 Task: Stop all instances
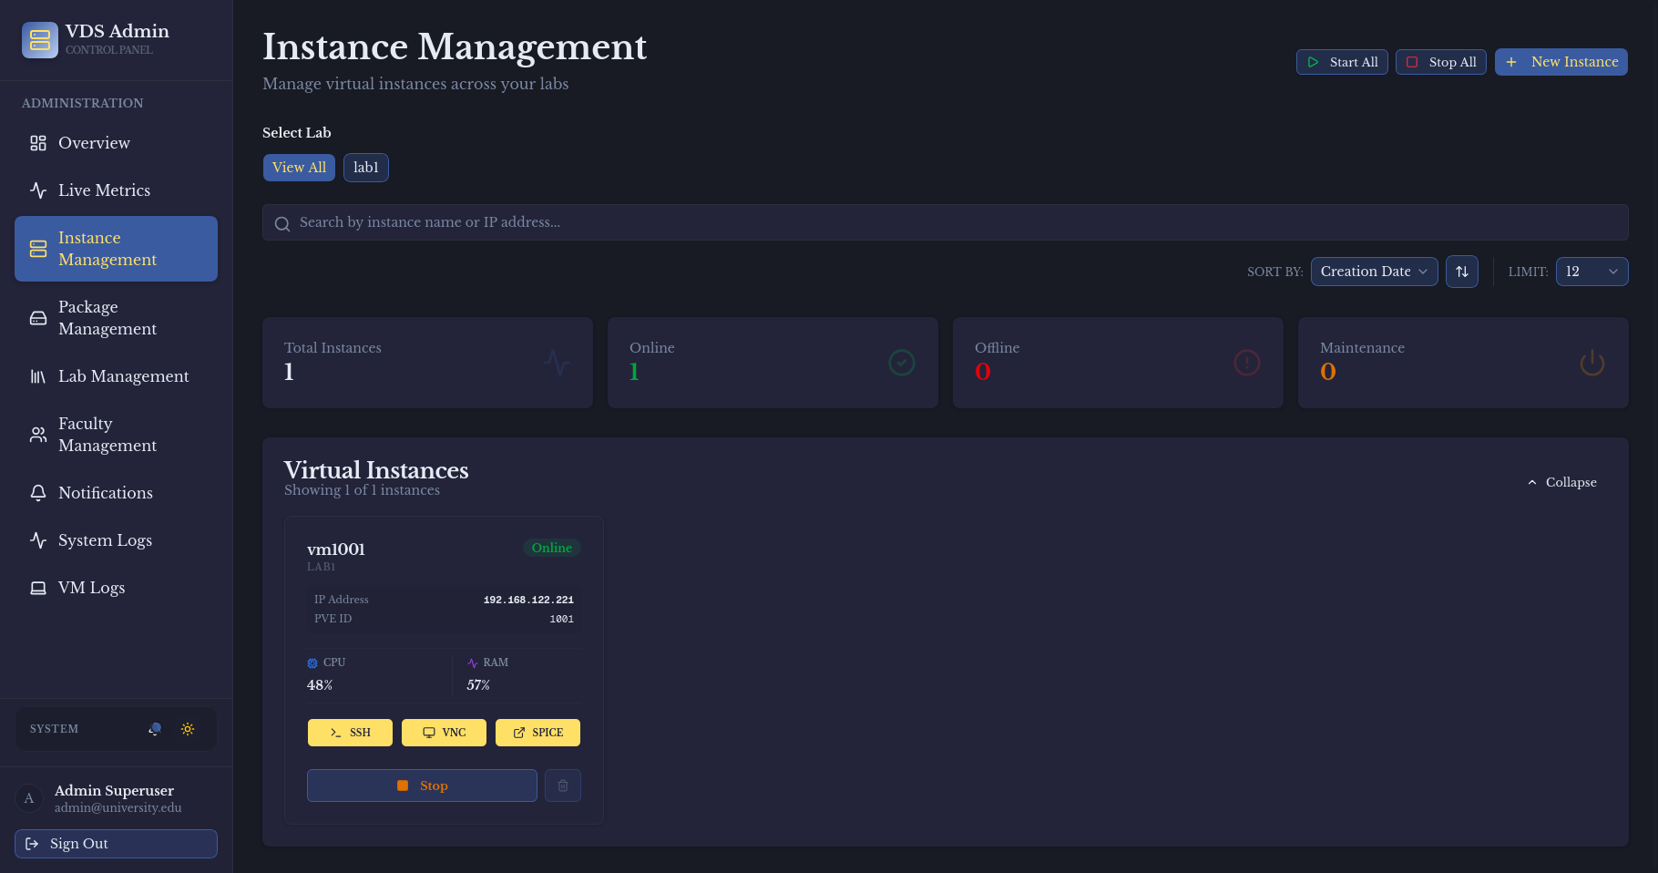(1441, 62)
